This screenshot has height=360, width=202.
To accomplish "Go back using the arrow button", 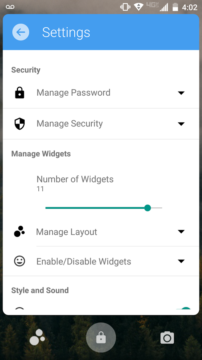I will (x=21, y=32).
